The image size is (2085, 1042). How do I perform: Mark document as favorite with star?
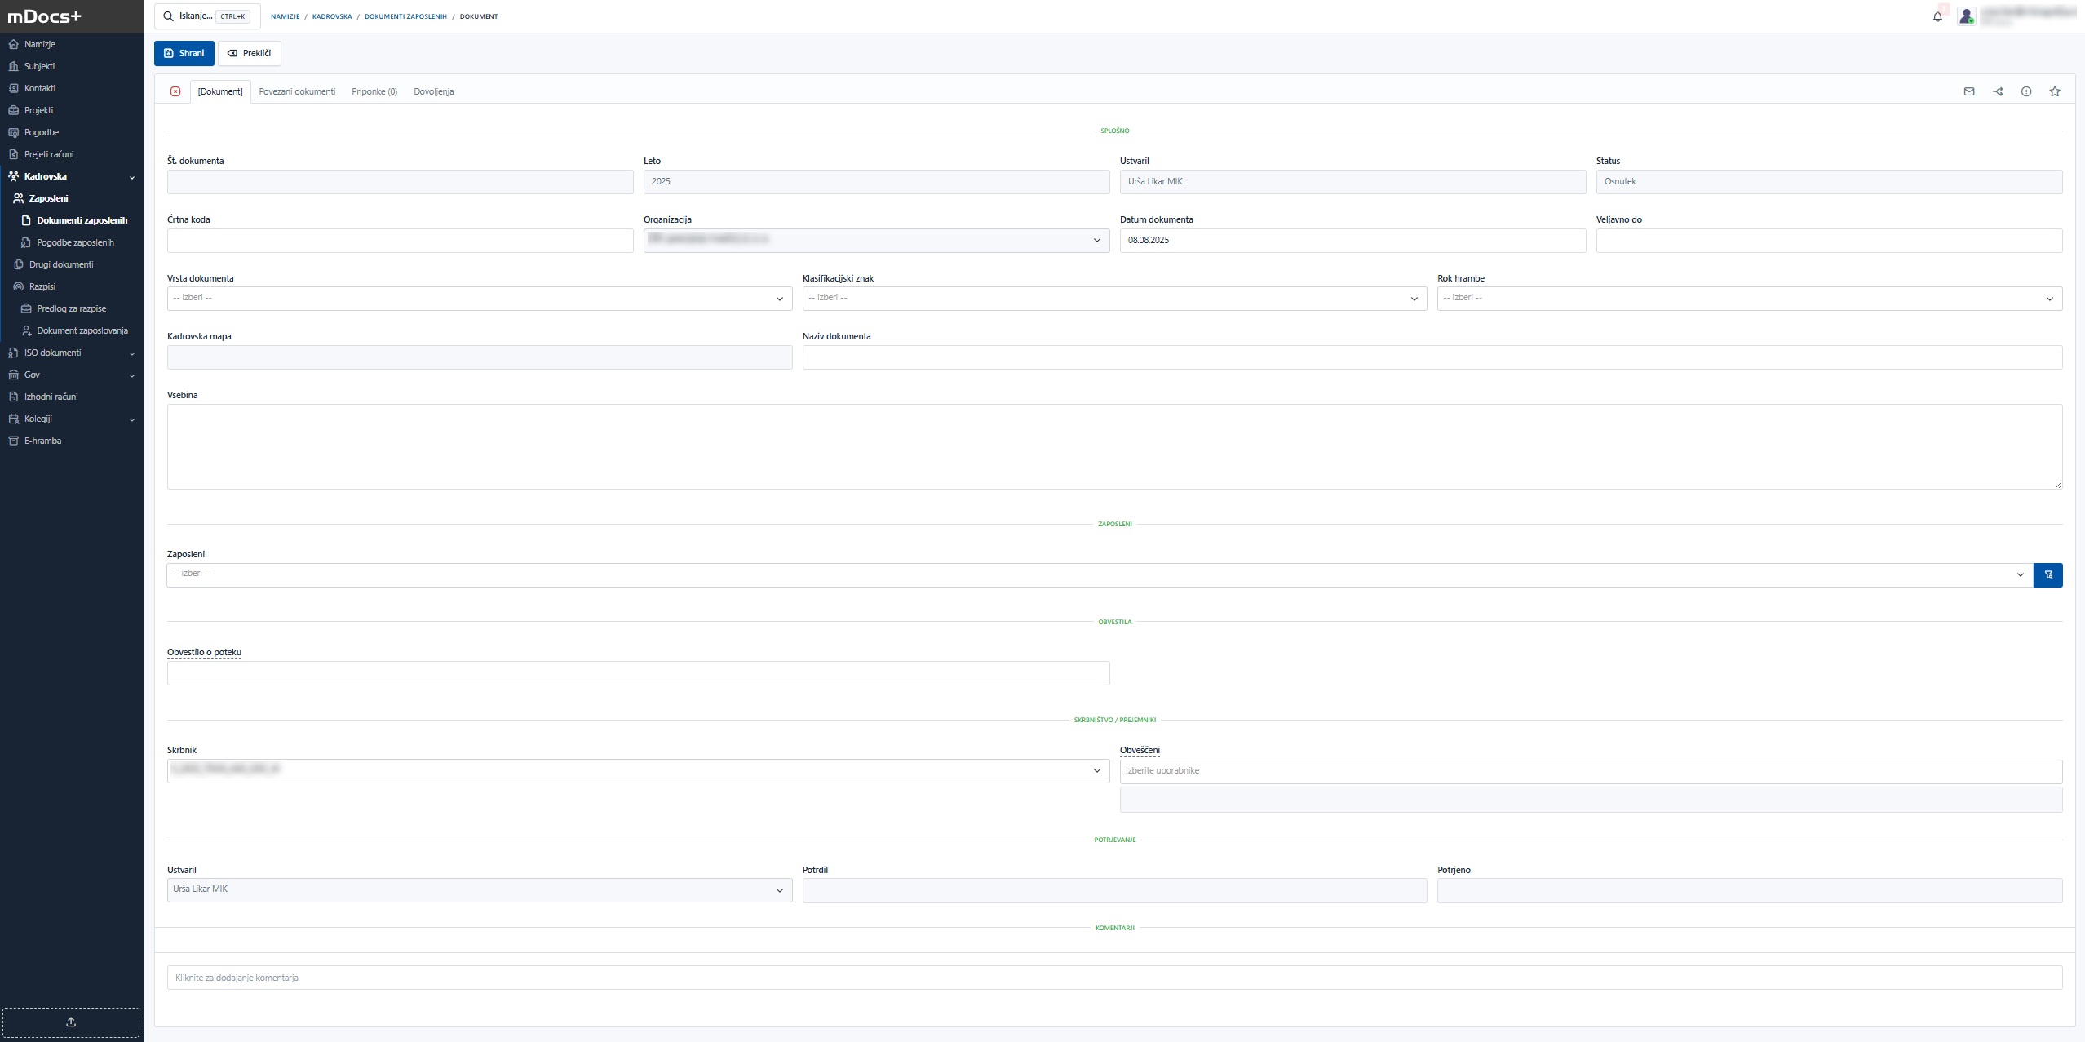click(x=2055, y=91)
